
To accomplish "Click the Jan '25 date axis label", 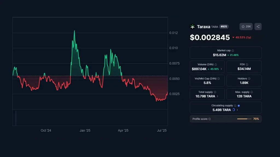I will pos(85,131).
